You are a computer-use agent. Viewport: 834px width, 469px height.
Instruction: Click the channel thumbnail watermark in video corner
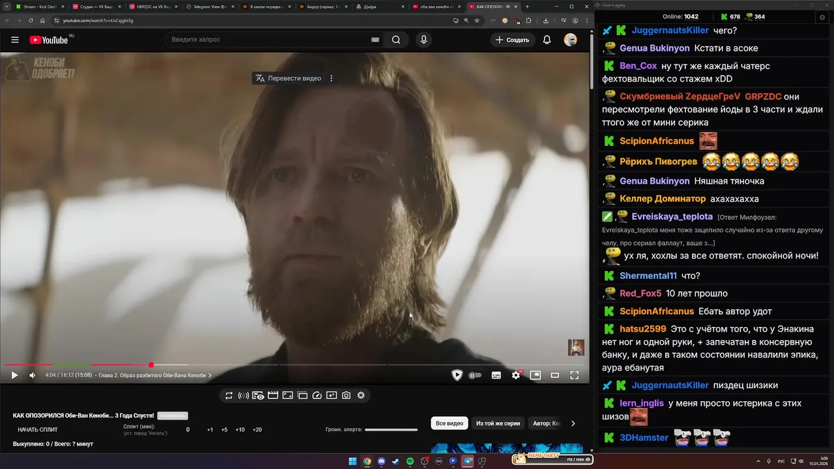pos(576,347)
